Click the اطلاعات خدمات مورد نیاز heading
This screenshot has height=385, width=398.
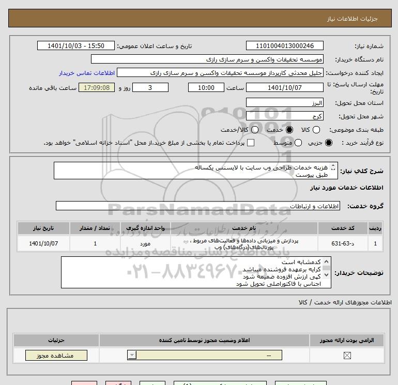[346, 188]
